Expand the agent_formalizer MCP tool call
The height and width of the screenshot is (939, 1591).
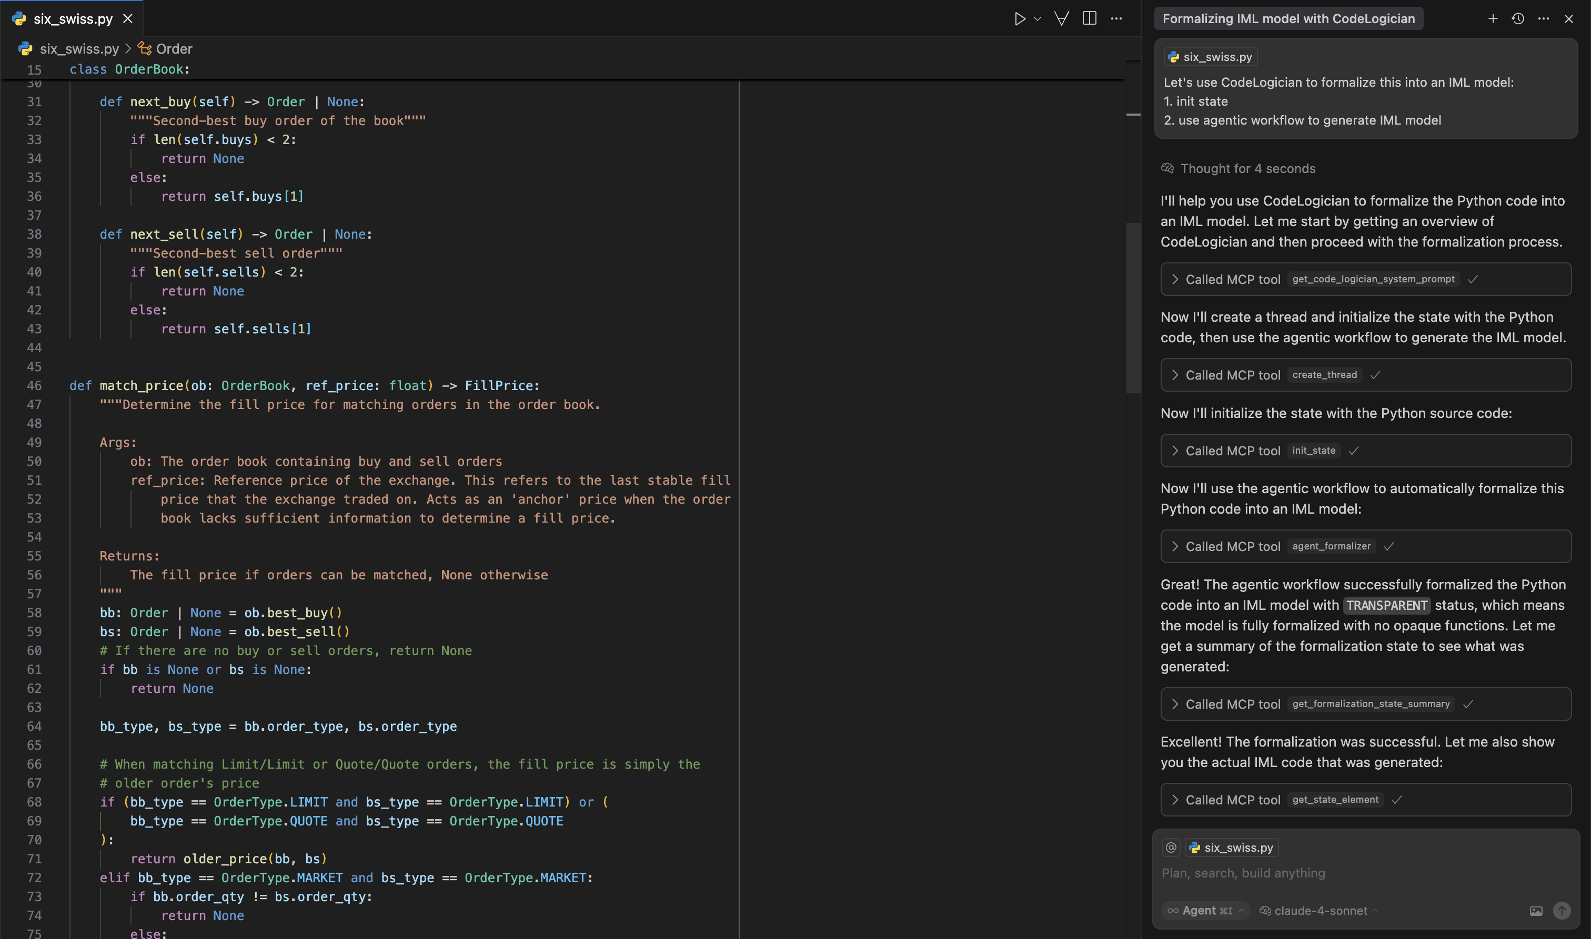tap(1175, 546)
